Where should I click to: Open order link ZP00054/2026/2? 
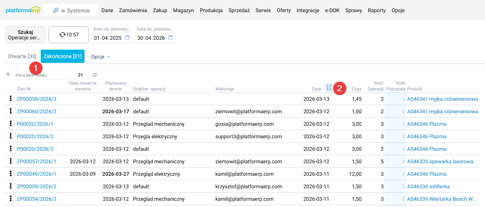pos(37,199)
